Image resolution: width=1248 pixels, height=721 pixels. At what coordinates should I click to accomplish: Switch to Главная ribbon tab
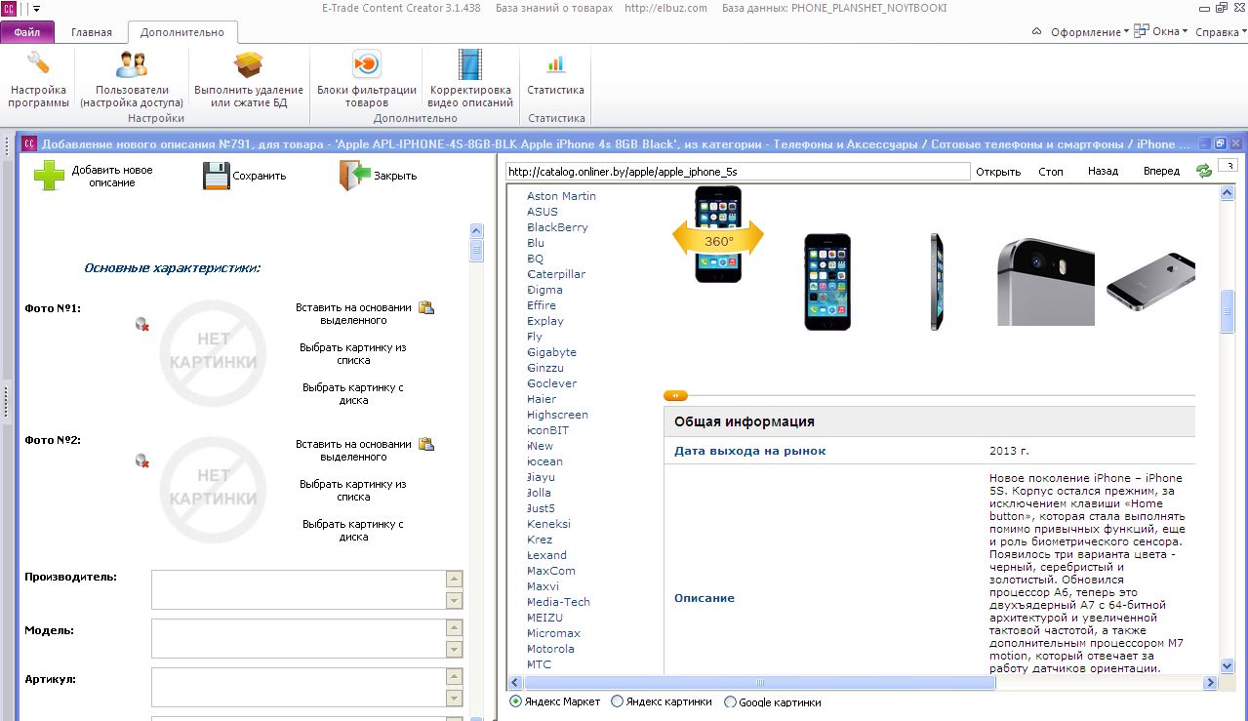tap(92, 32)
